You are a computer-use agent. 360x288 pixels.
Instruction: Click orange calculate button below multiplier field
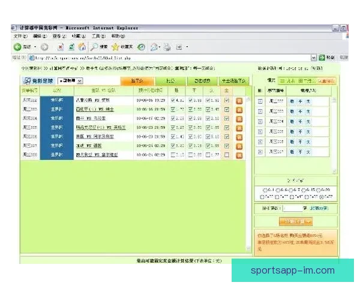tap(296, 221)
